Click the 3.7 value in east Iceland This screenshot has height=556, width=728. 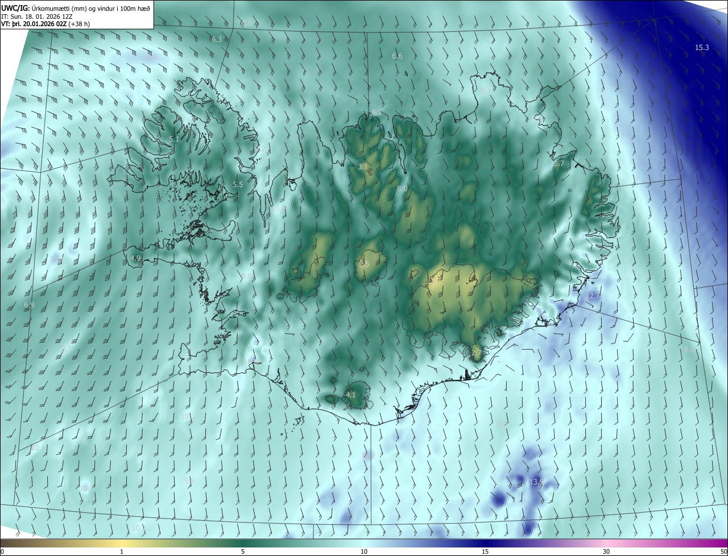click(x=559, y=163)
